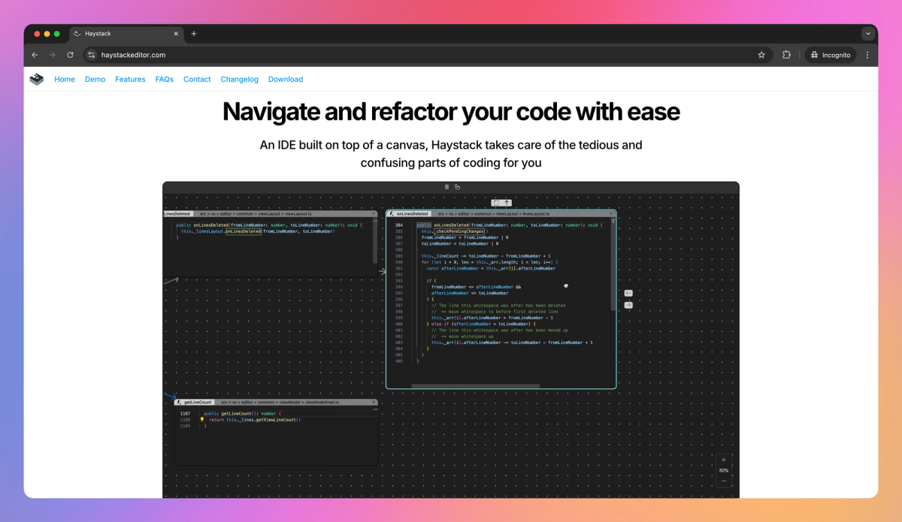Click the Incognito profile button
The image size is (902, 522).
831,55
